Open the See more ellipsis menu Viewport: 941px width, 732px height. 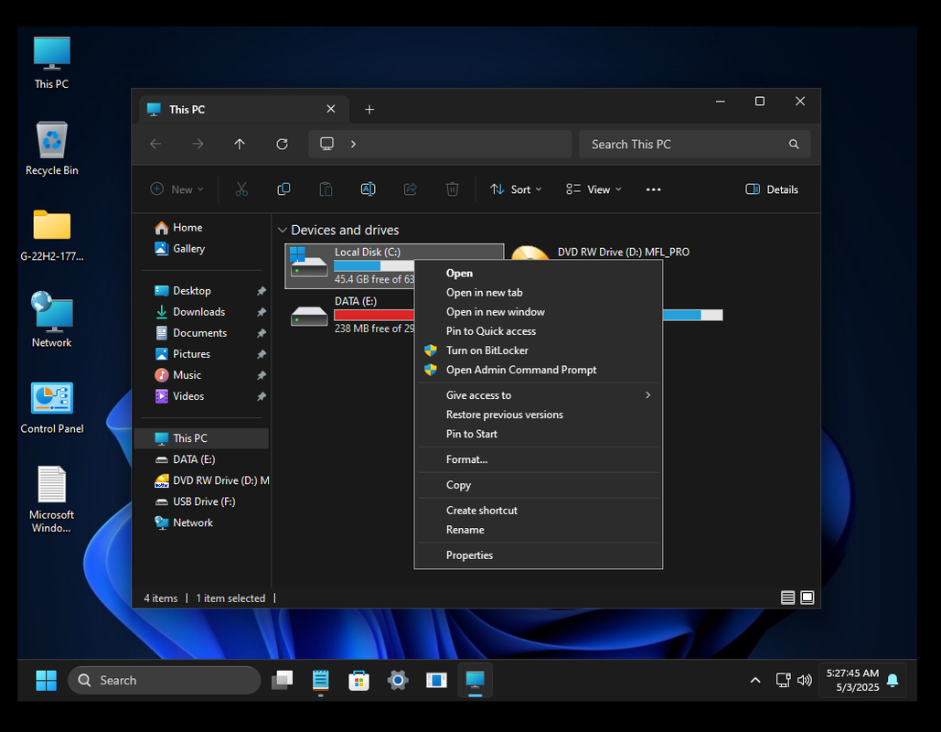654,189
